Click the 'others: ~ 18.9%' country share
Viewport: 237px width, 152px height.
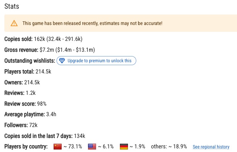(x=169, y=147)
